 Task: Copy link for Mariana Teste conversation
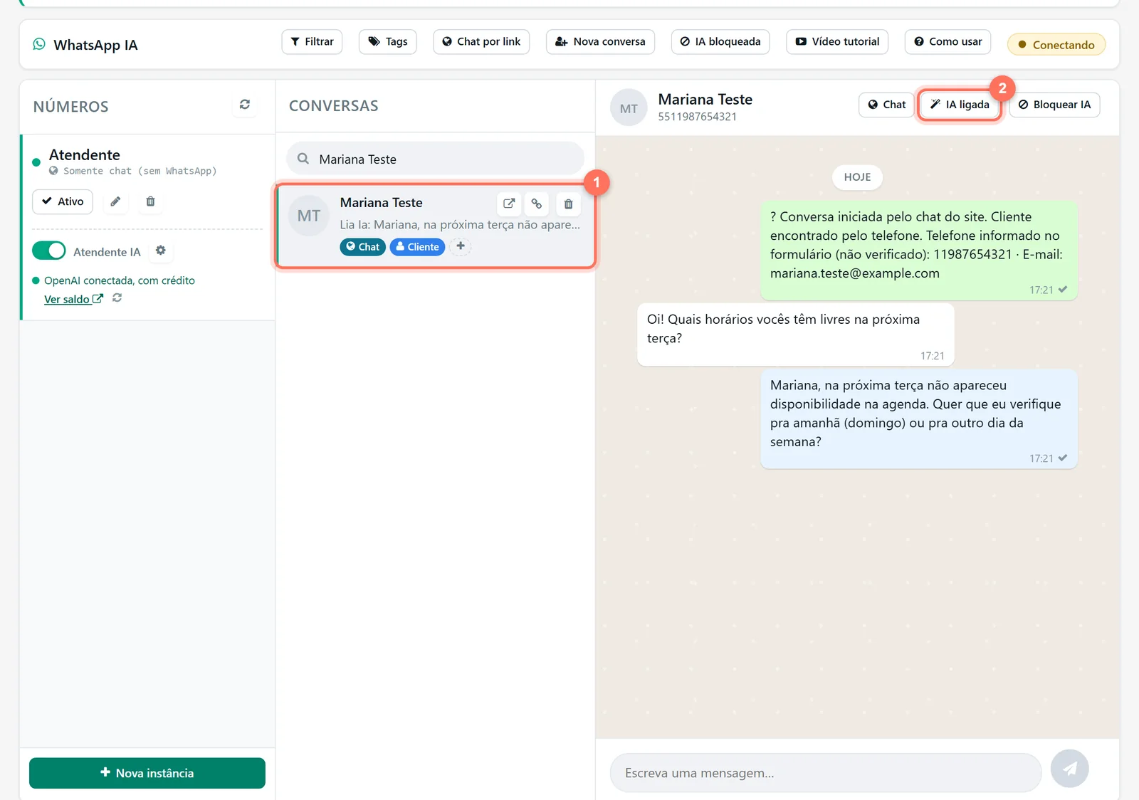pyautogui.click(x=537, y=204)
